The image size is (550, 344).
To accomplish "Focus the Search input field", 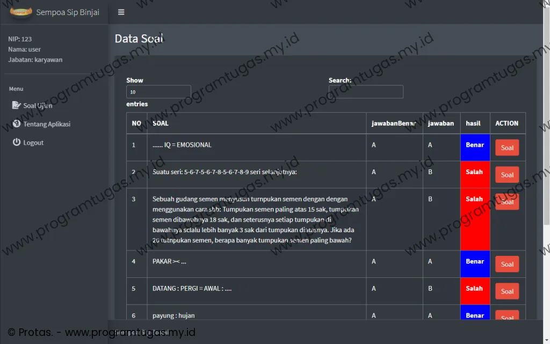I will tap(366, 92).
